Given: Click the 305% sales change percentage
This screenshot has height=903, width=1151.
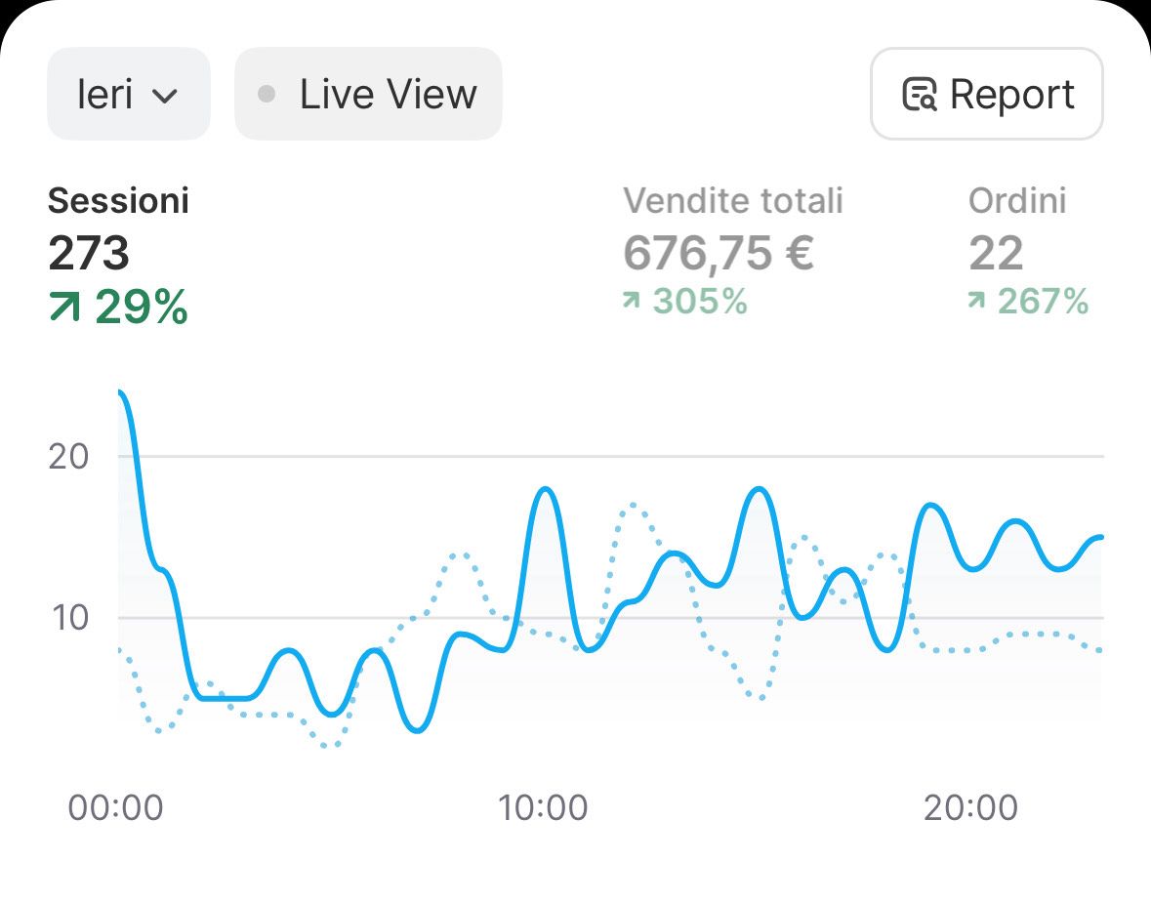Looking at the screenshot, I should [699, 303].
